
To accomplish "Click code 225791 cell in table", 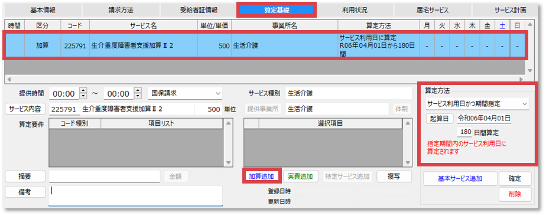I will (x=75, y=45).
